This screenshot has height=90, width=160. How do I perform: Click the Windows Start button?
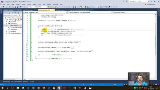coord(2,88)
